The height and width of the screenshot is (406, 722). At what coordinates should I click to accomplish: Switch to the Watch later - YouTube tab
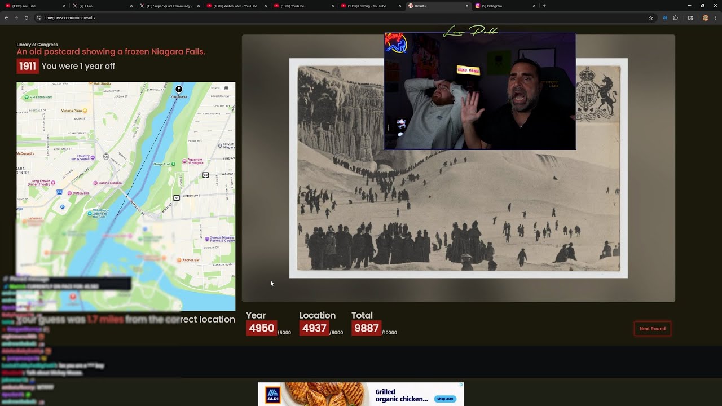coord(237,6)
